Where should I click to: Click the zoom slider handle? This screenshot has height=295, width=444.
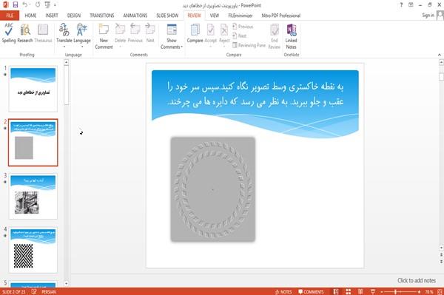395,291
